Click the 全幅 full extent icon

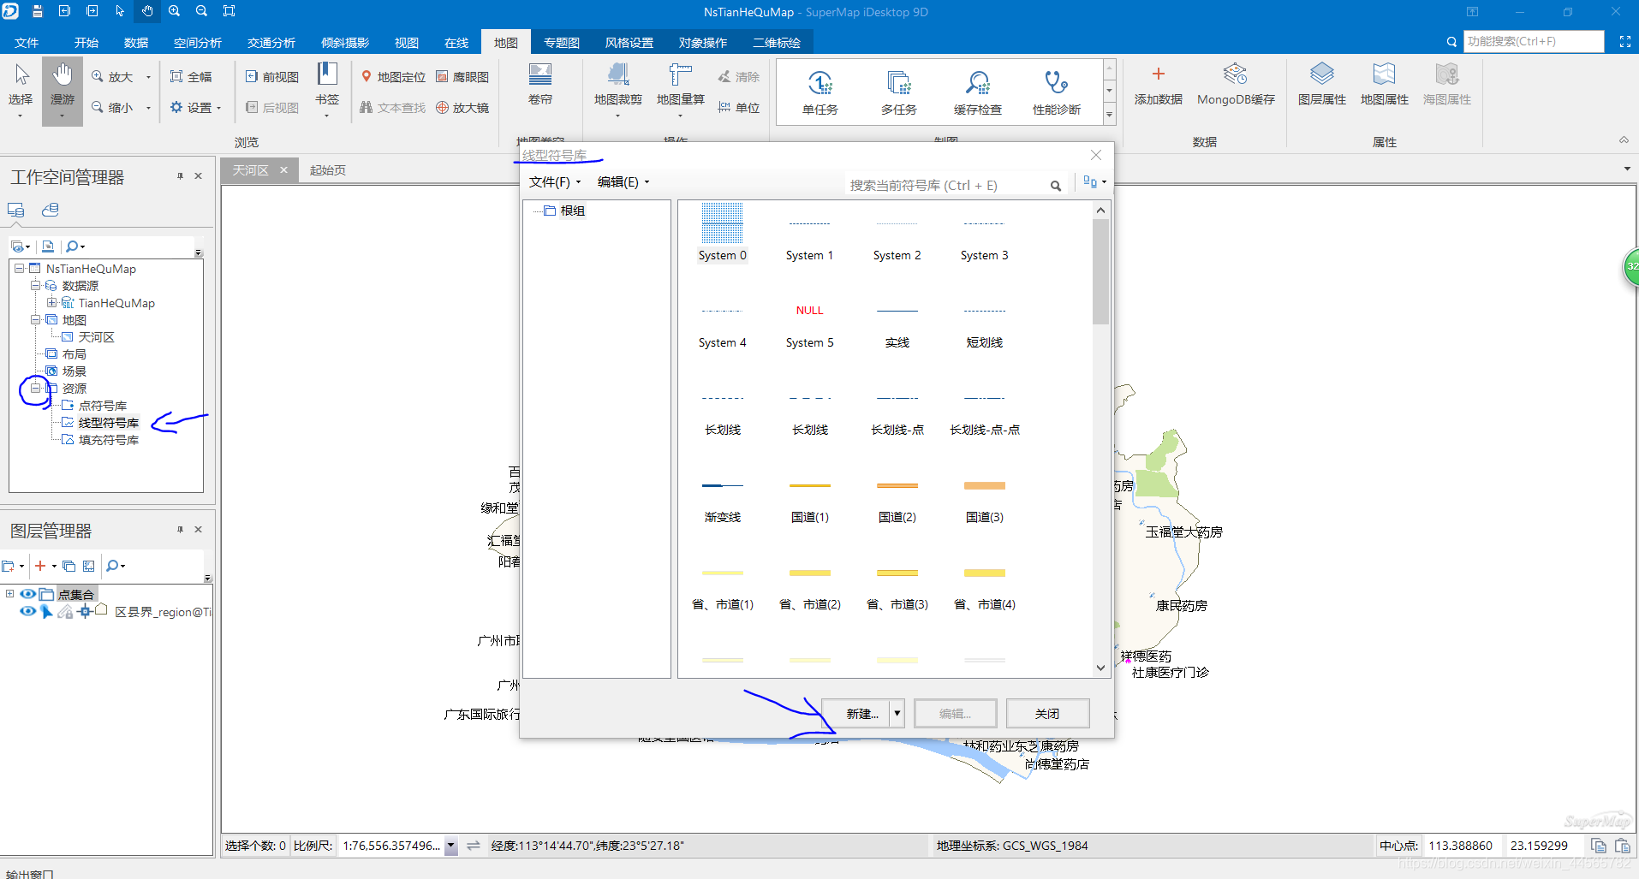pos(191,77)
